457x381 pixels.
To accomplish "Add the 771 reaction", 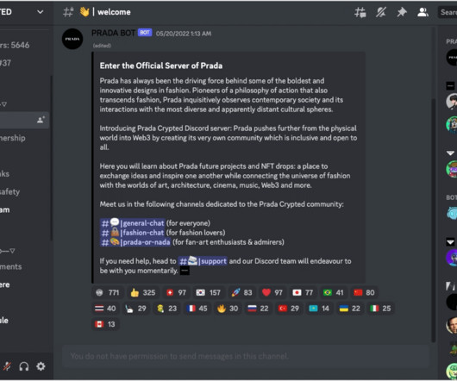I will 107,292.
